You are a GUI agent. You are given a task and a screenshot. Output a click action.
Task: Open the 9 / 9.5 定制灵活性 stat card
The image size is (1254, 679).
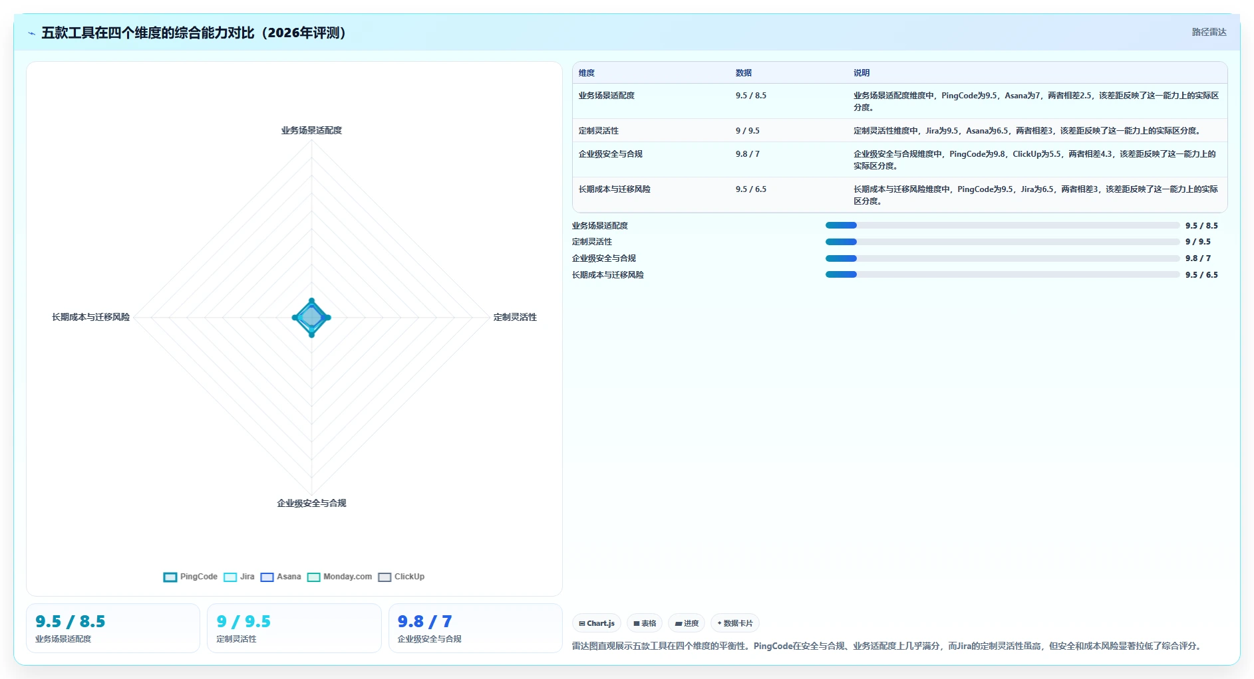[294, 629]
